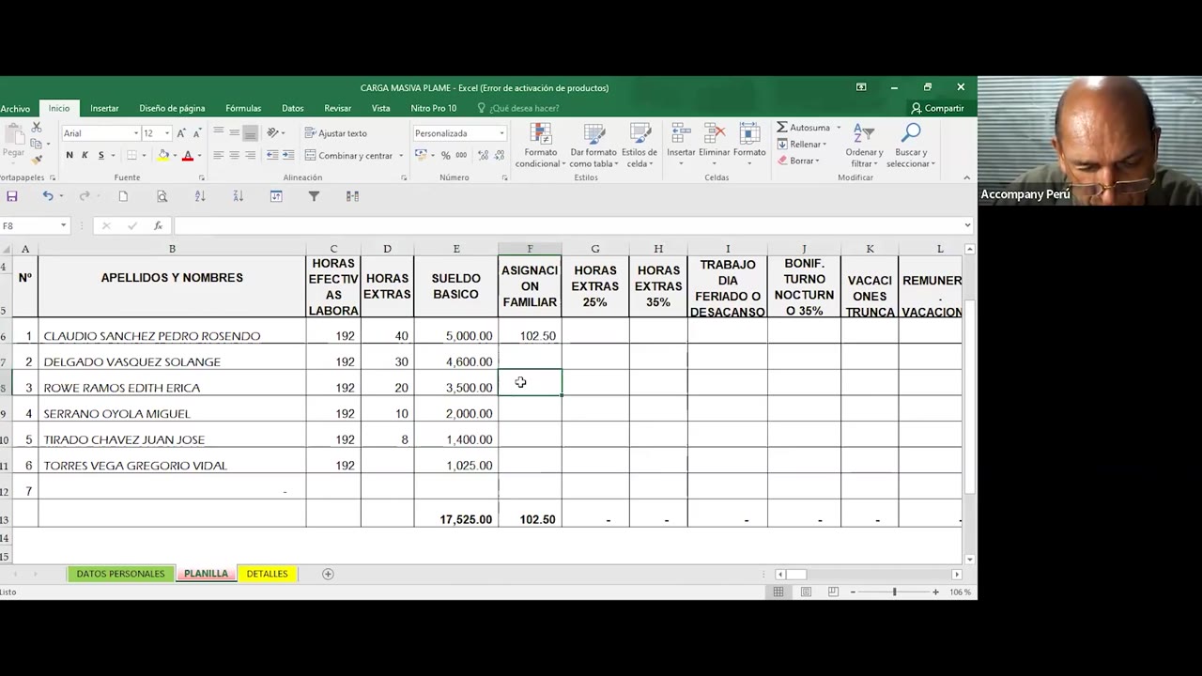This screenshot has width=1202, height=676.
Task: Click the Compartir button
Action: [x=937, y=108]
